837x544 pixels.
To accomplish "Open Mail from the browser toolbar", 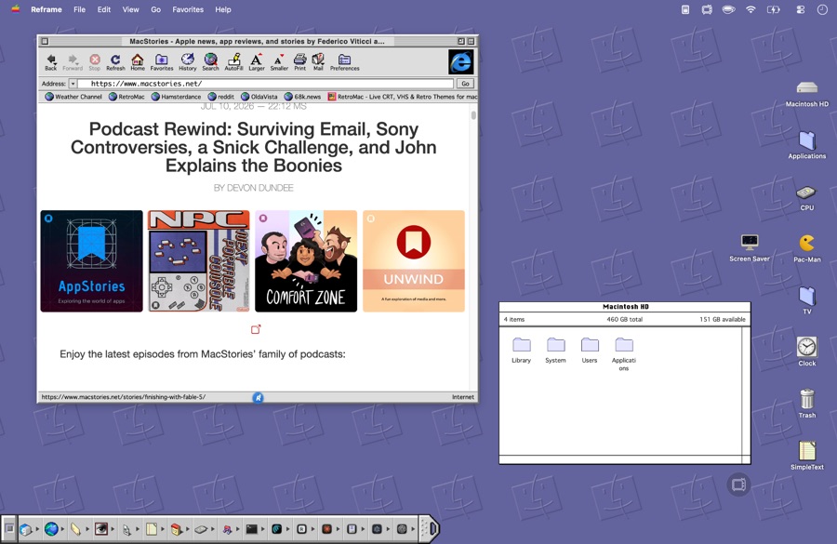I will pyautogui.click(x=318, y=62).
